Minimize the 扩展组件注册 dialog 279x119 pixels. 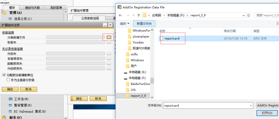click(x=105, y=25)
